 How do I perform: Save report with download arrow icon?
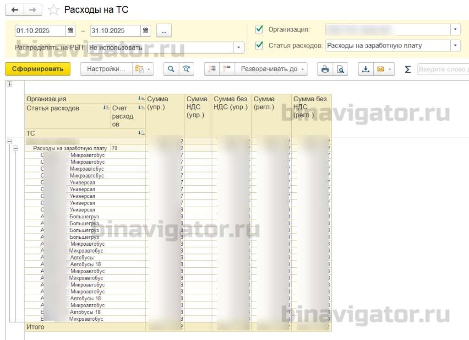(x=365, y=69)
